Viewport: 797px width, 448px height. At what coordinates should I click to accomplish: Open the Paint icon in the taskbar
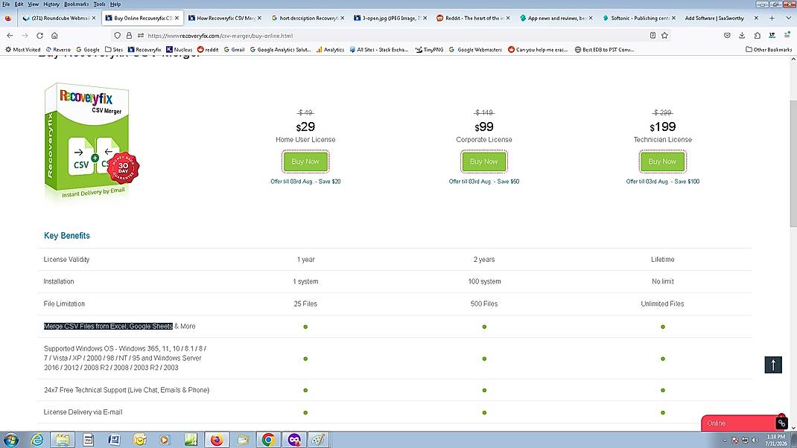coord(318,439)
